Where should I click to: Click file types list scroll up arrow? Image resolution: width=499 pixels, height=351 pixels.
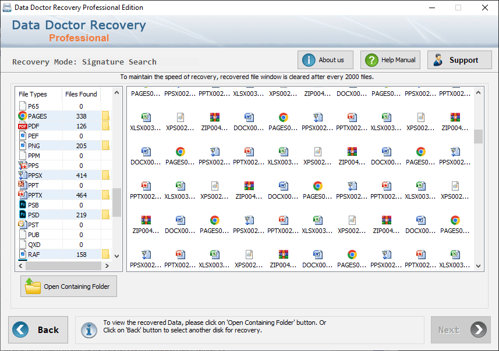point(117,93)
